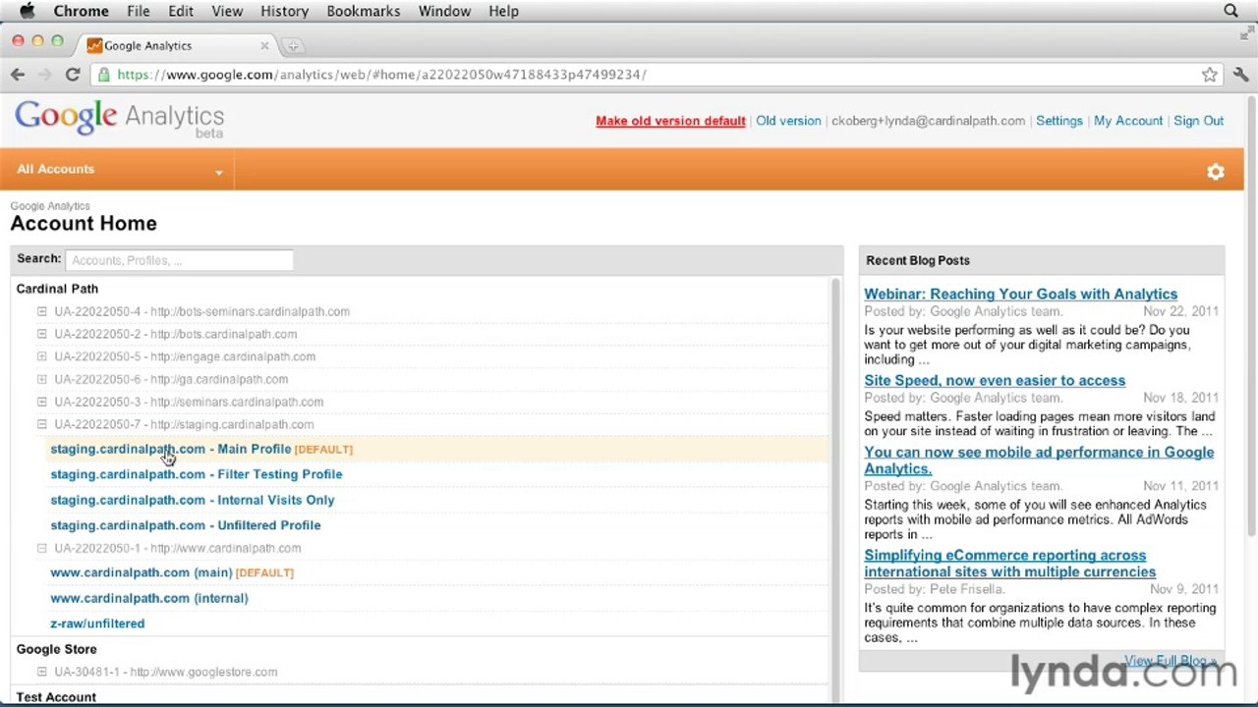Open www.cardinalpath.com (main) profile
Image resolution: width=1258 pixels, height=707 pixels.
pos(142,572)
